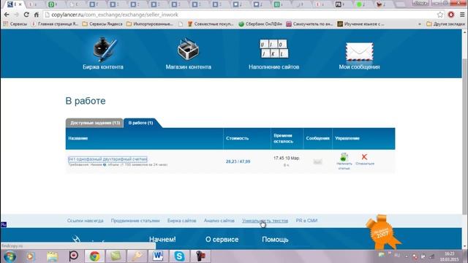Close the active browser tab
This screenshot has height=263, width=468.
tap(20, 4)
